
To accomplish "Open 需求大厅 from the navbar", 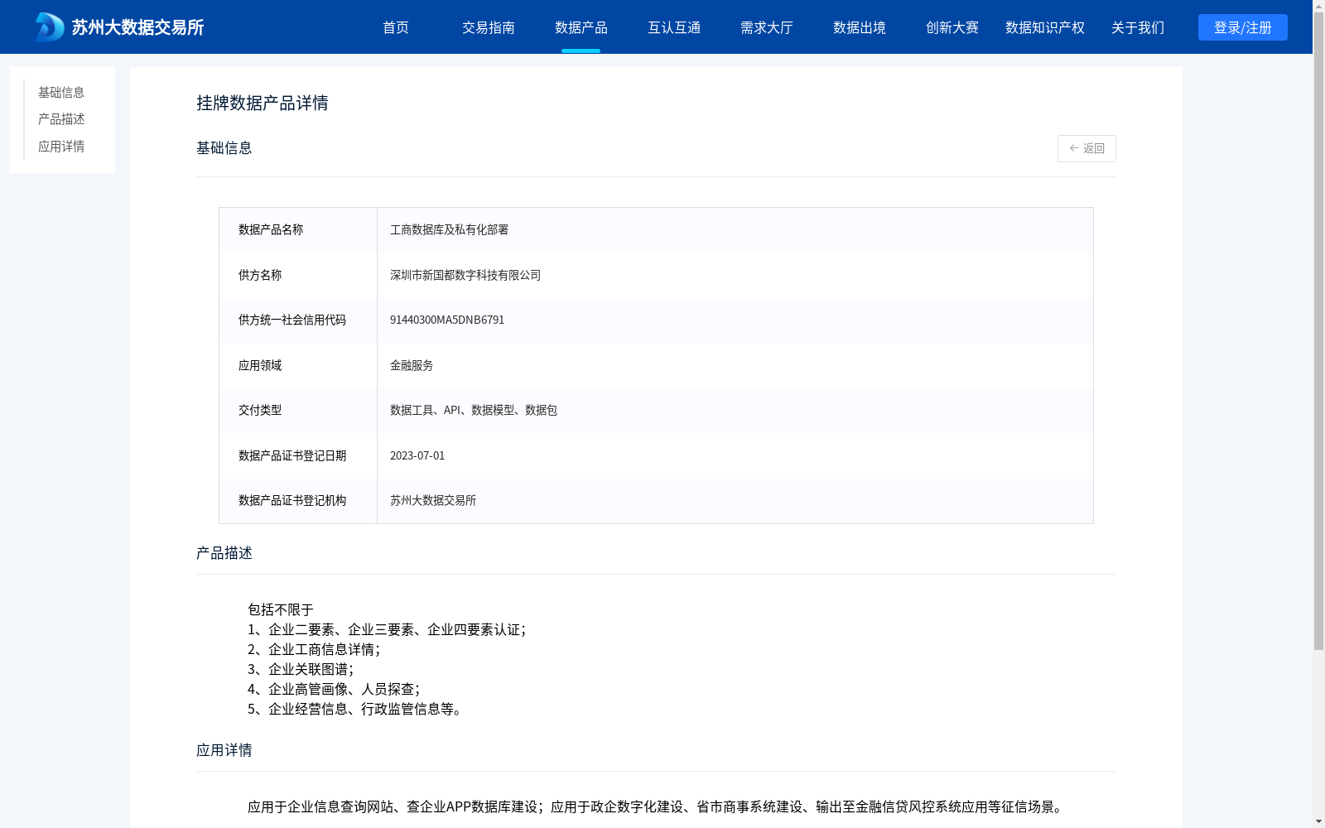I will [767, 27].
